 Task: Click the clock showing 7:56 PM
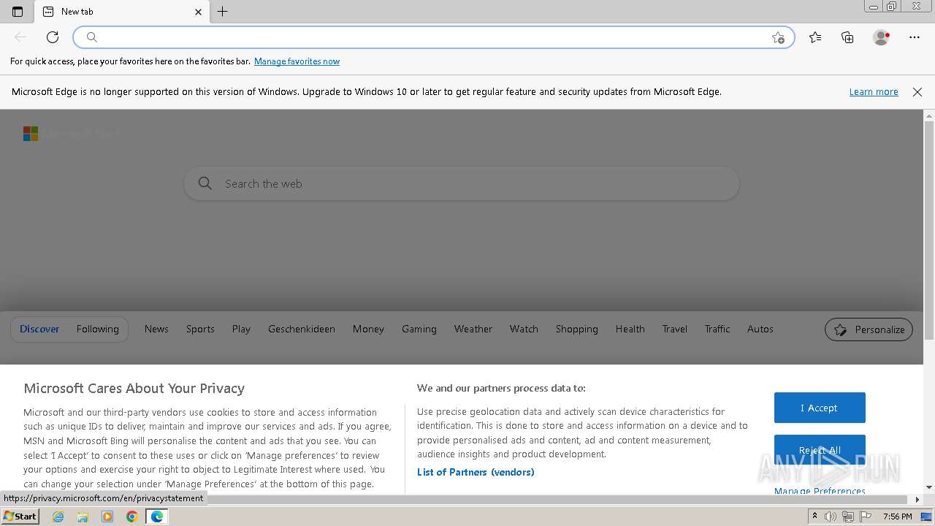point(897,517)
